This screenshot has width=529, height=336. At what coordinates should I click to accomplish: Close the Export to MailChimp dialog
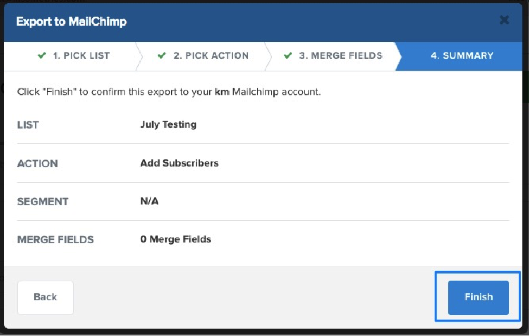tap(504, 21)
